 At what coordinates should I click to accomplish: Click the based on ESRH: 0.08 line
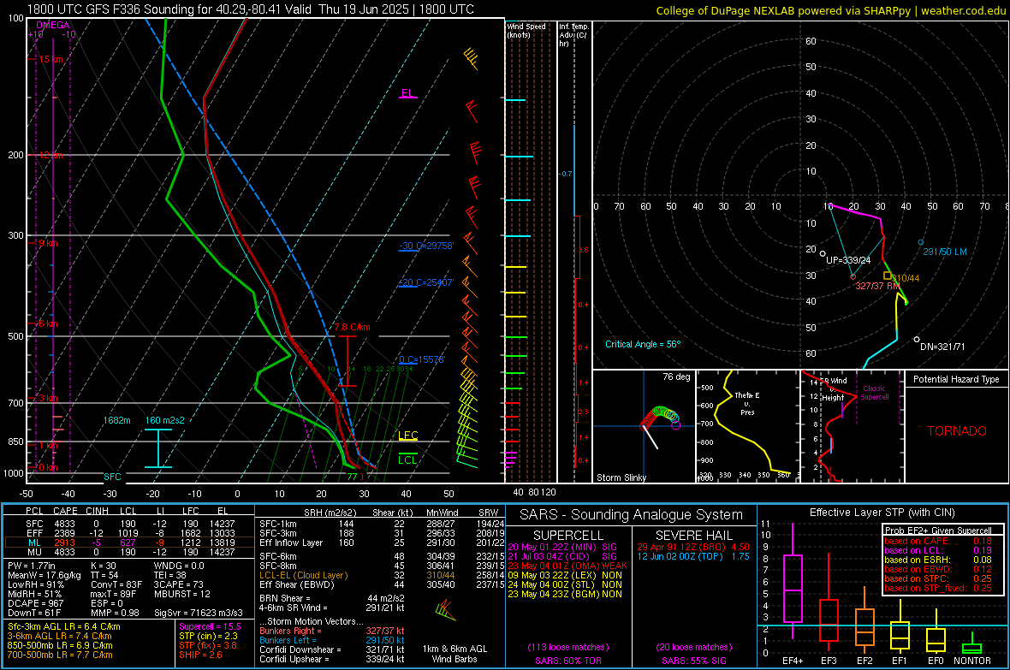[938, 560]
